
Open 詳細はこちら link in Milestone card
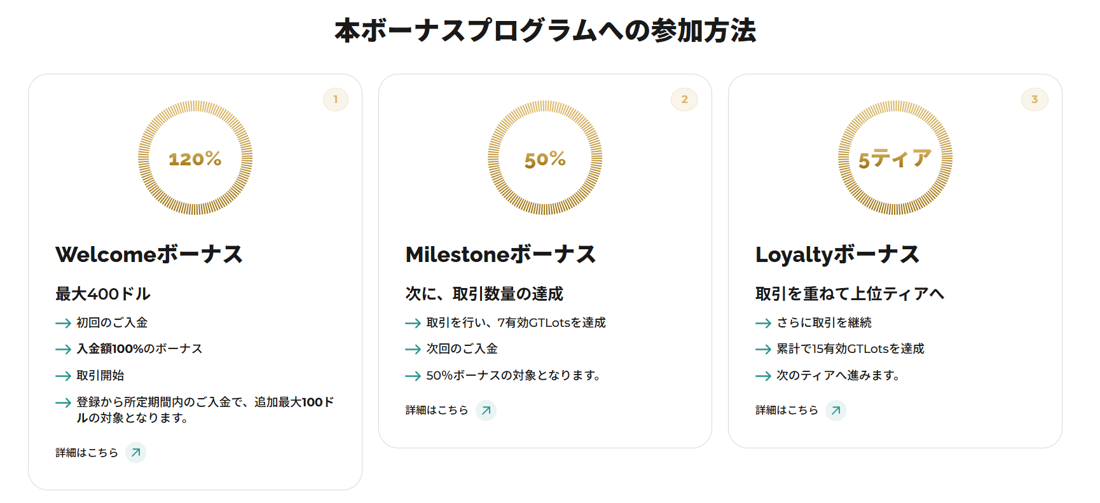437,410
